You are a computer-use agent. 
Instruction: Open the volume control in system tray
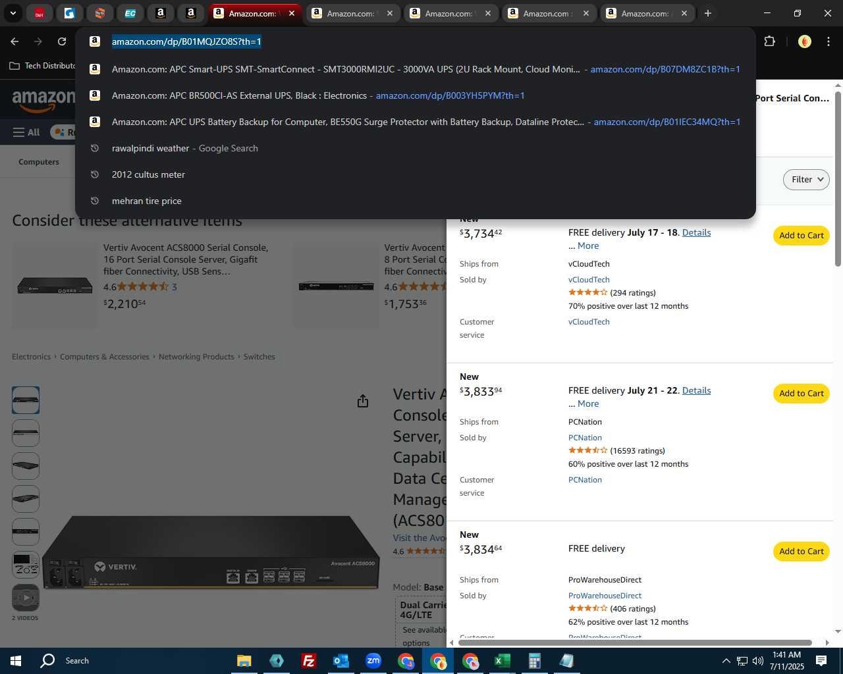coord(758,661)
